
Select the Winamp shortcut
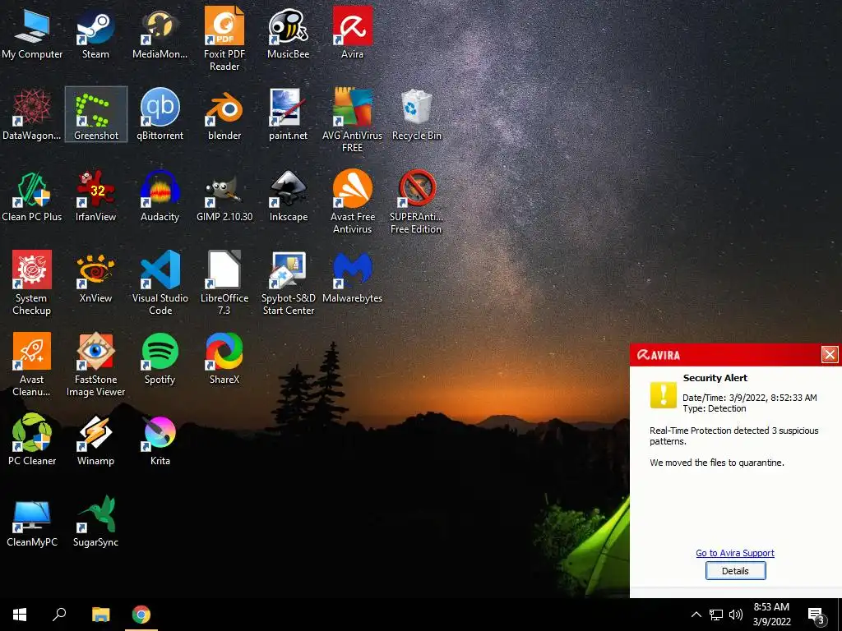pyautogui.click(x=95, y=440)
